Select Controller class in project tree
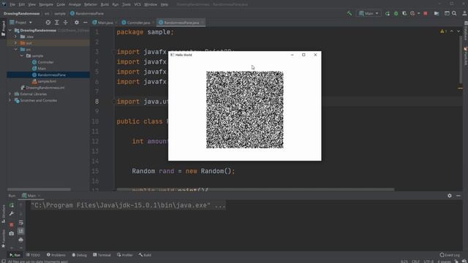 point(42,62)
